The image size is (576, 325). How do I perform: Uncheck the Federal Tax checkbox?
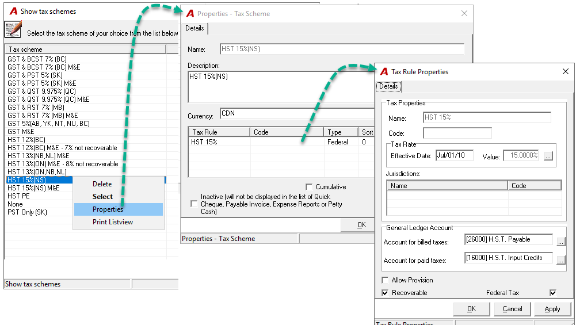coord(553,293)
